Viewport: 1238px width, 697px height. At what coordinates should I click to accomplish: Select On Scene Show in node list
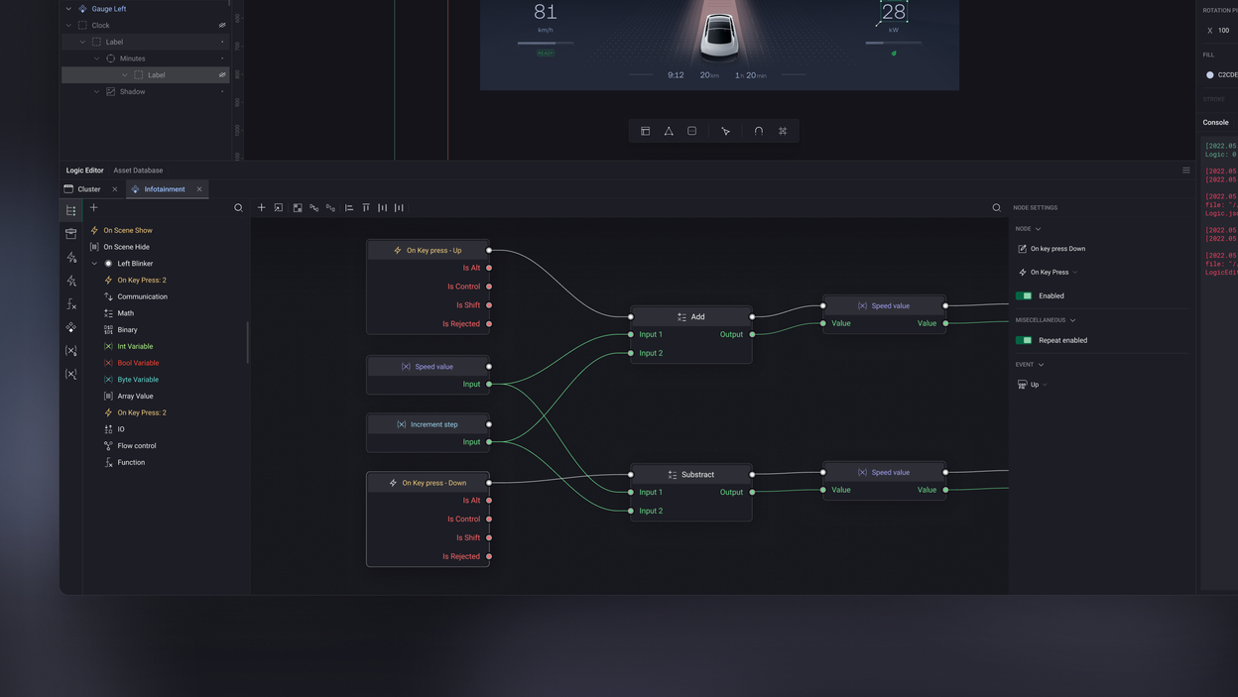click(128, 230)
